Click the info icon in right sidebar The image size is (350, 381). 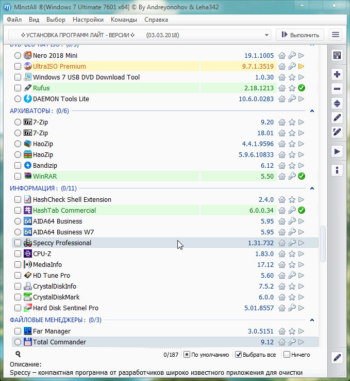click(x=337, y=170)
